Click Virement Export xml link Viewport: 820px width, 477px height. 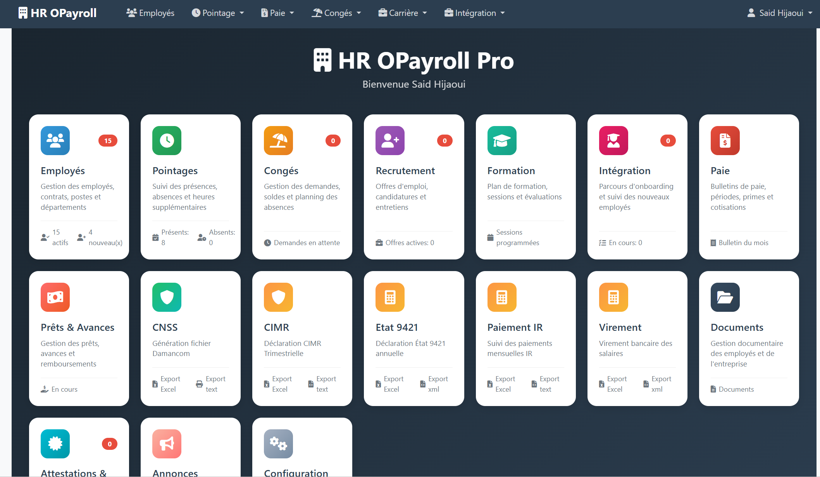pos(657,384)
